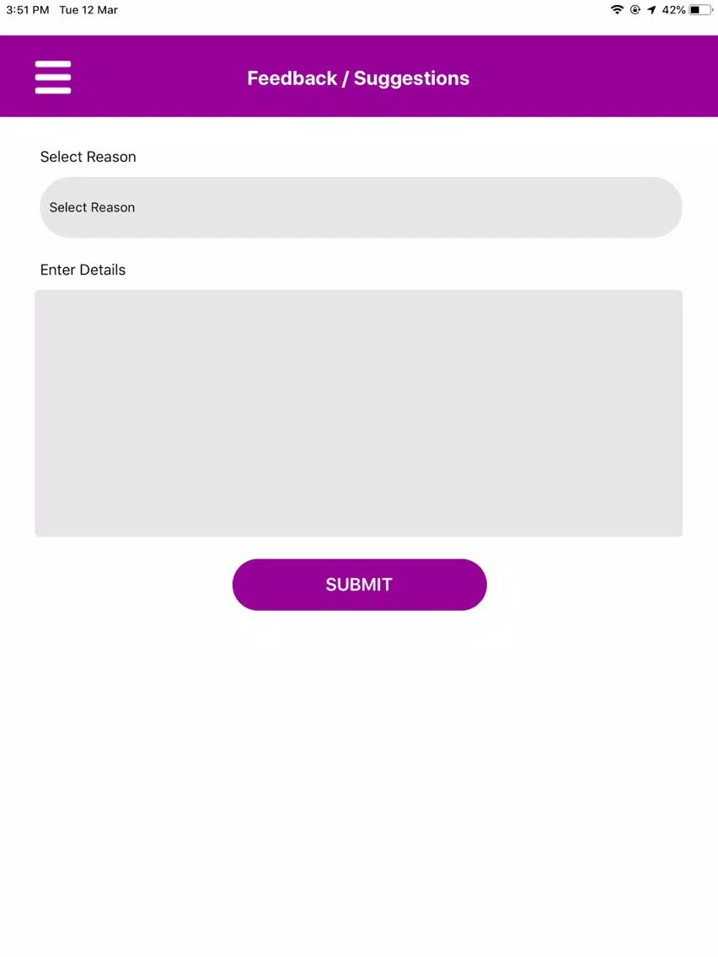Expand the Select Reason dropdown field
This screenshot has height=957, width=718.
[x=361, y=207]
